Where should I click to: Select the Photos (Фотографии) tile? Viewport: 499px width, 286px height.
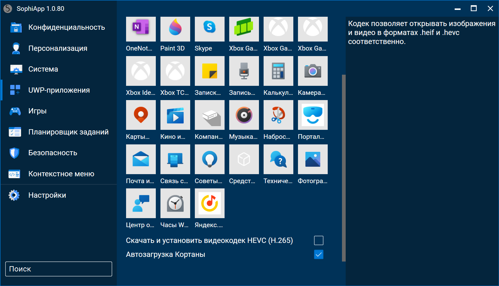pos(313,159)
